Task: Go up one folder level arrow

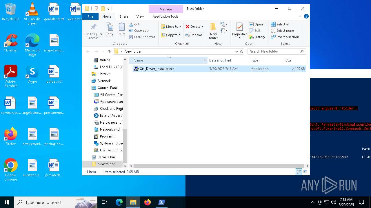Action: coord(109,51)
